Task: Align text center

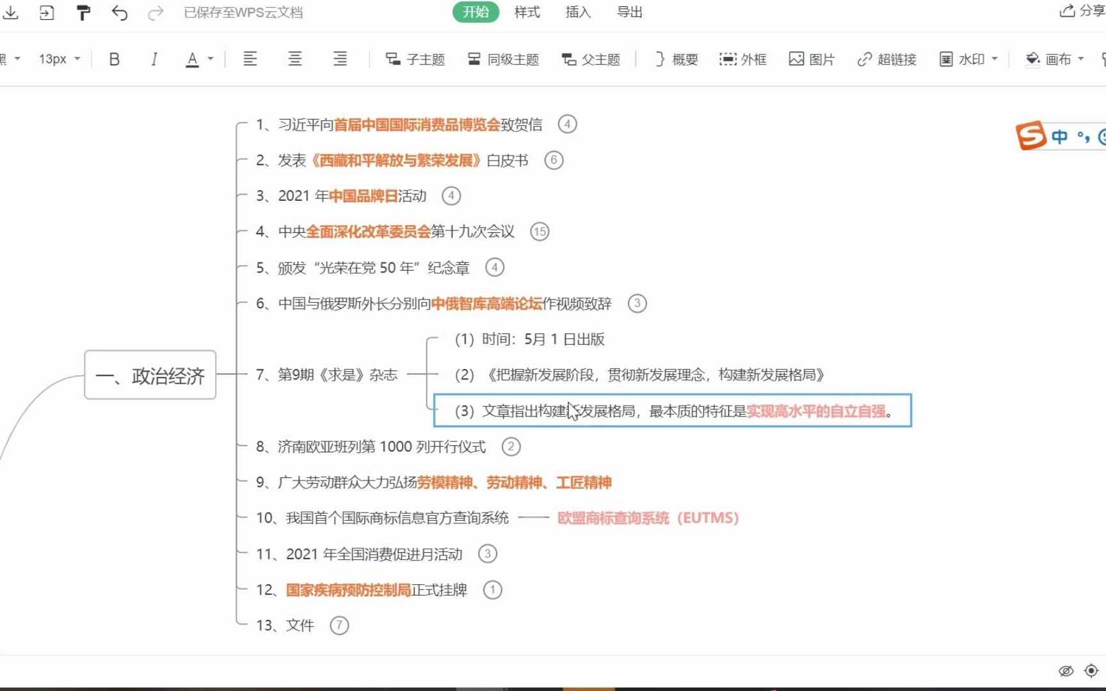Action: (295, 59)
